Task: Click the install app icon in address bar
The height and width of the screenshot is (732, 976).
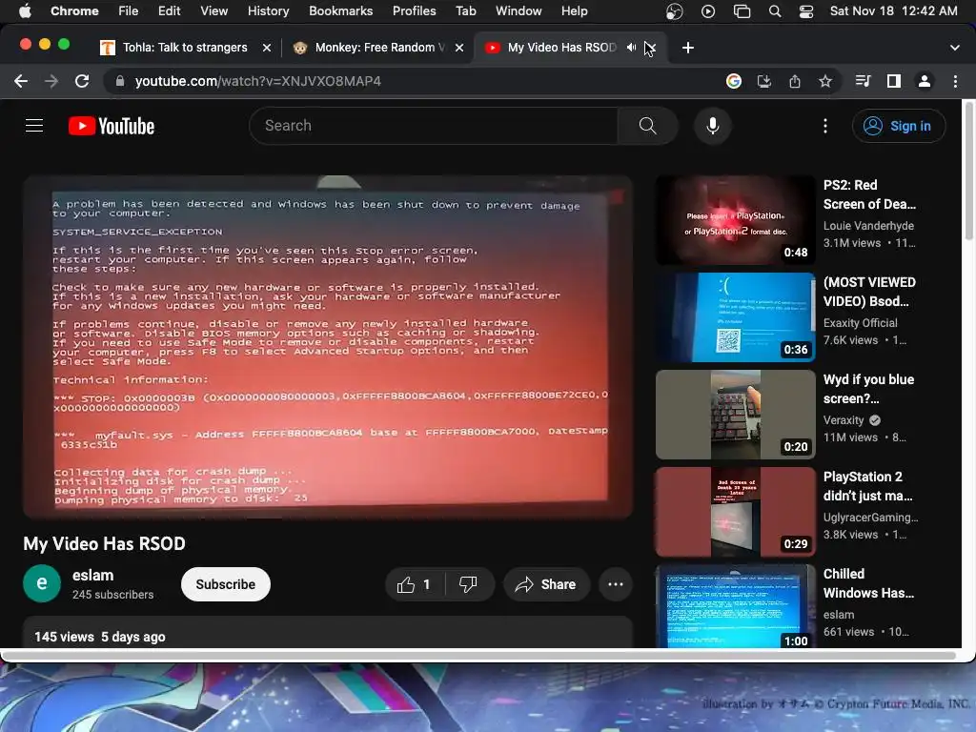Action: pos(763,81)
